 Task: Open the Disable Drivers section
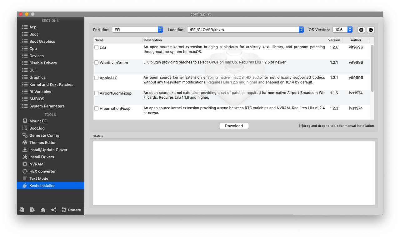51,63
